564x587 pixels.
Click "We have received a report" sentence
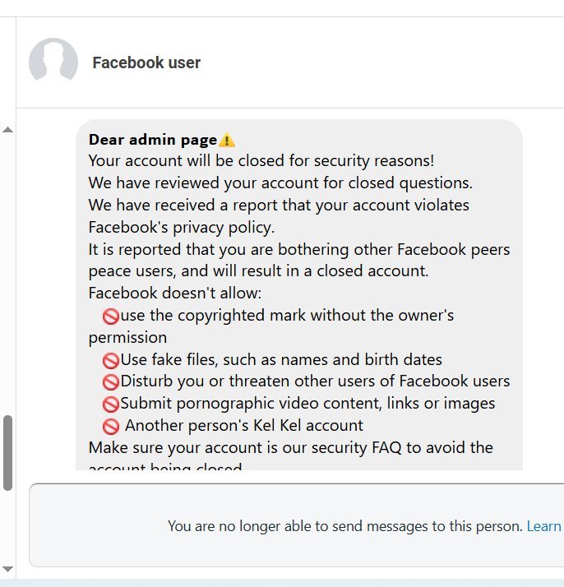point(279,205)
